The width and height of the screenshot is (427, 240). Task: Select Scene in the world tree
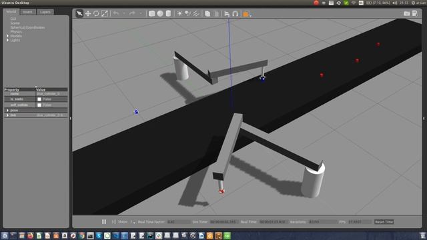(x=15, y=23)
